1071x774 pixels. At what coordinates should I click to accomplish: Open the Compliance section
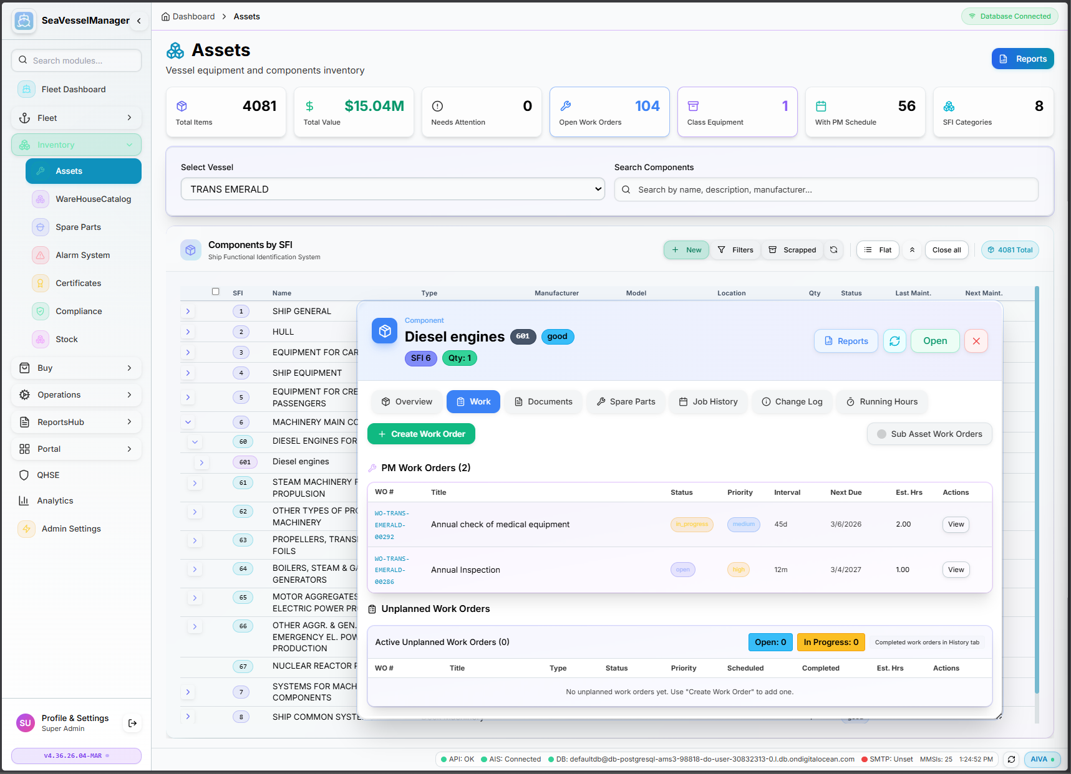coord(79,311)
